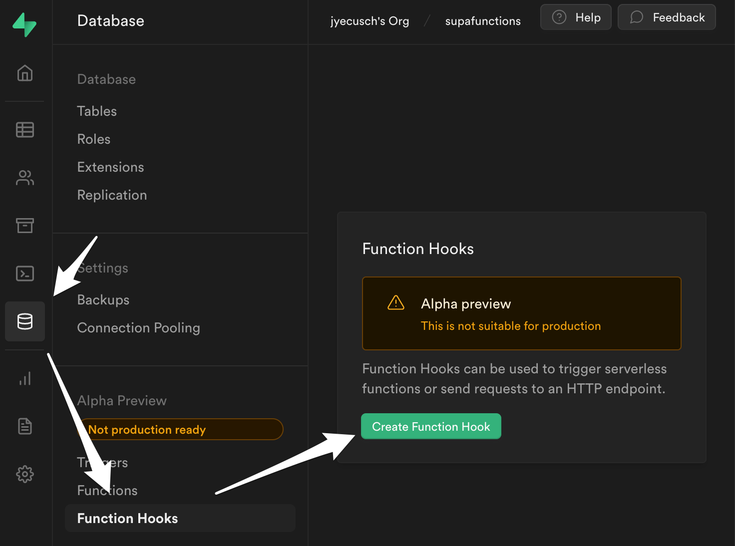This screenshot has width=735, height=546.
Task: Open the Replication page
Action: pos(112,195)
